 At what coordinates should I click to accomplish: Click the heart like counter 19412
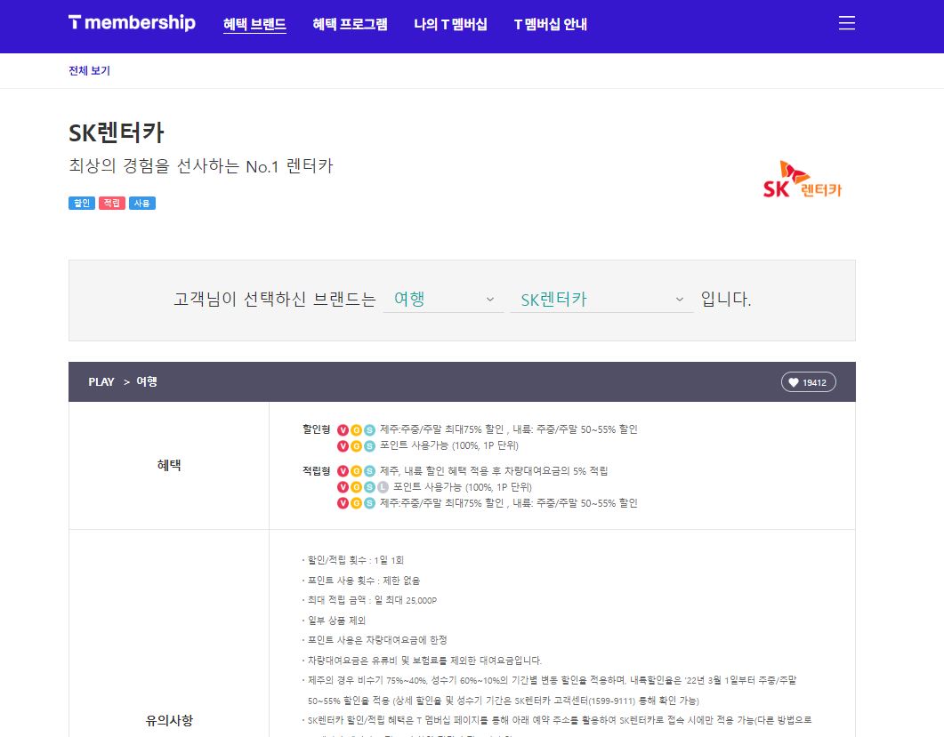(808, 382)
